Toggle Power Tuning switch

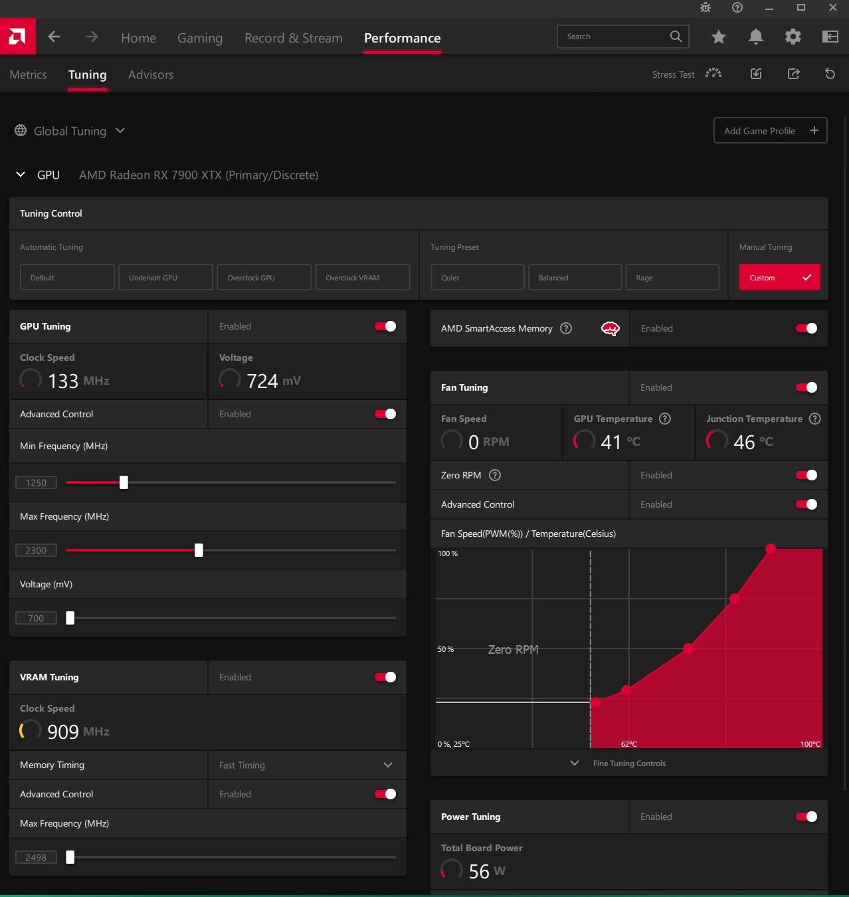pos(806,817)
